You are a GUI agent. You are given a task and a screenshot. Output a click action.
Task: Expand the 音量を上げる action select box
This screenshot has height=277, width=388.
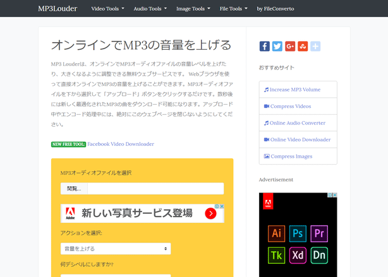coord(116,249)
